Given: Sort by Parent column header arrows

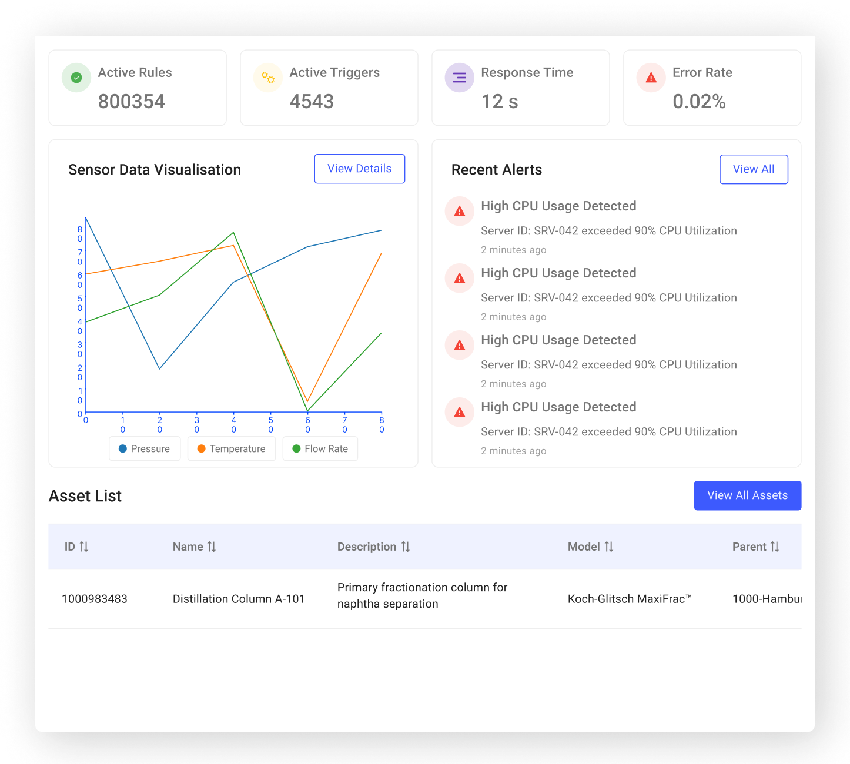Looking at the screenshot, I should (x=775, y=547).
